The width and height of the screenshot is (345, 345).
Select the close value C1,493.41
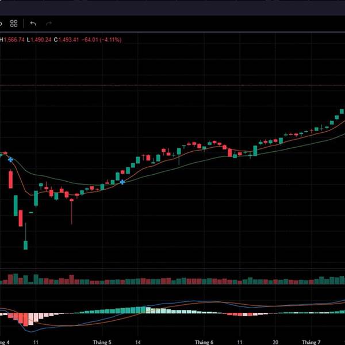coord(66,40)
